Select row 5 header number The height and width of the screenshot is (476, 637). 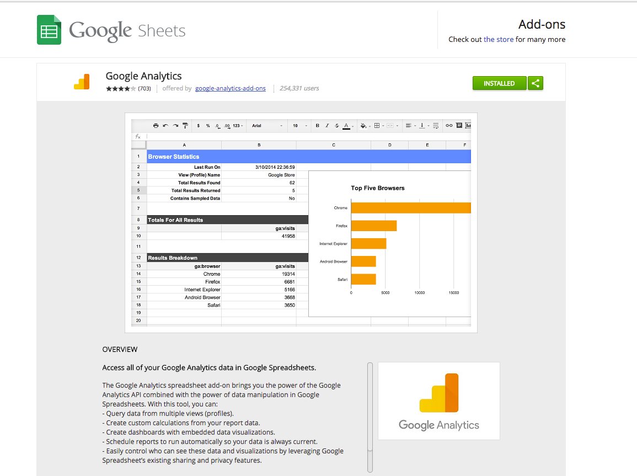coord(138,190)
